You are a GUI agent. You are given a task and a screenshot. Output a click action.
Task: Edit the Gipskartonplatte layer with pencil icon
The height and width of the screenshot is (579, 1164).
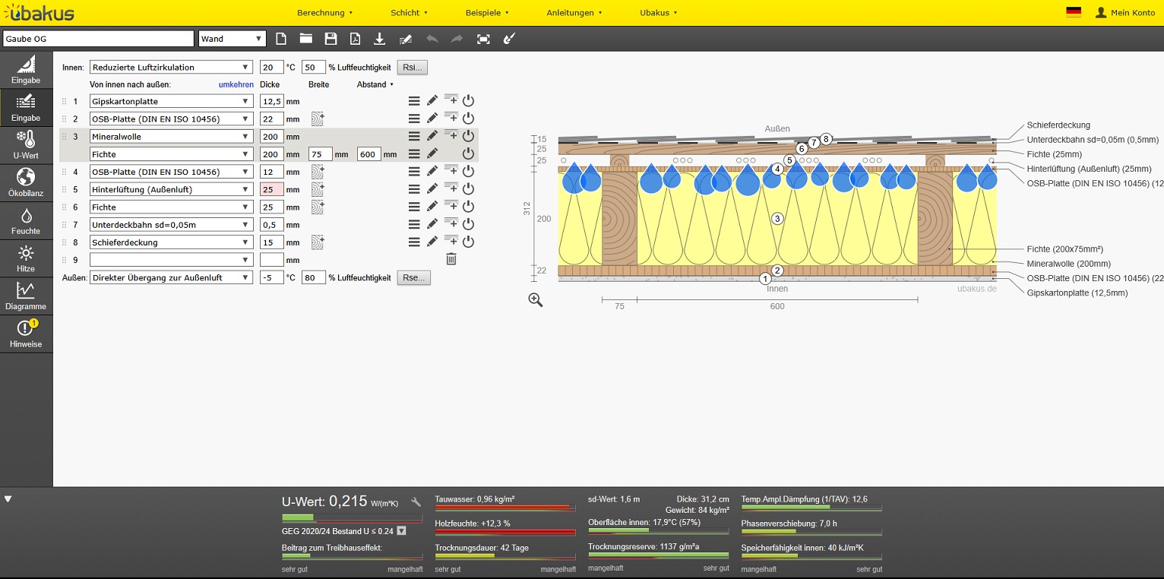[432, 100]
